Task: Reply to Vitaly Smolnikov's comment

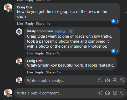Action: pyautogui.click(x=39, y=53)
